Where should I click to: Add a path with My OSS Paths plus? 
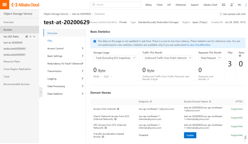(x=30, y=36)
